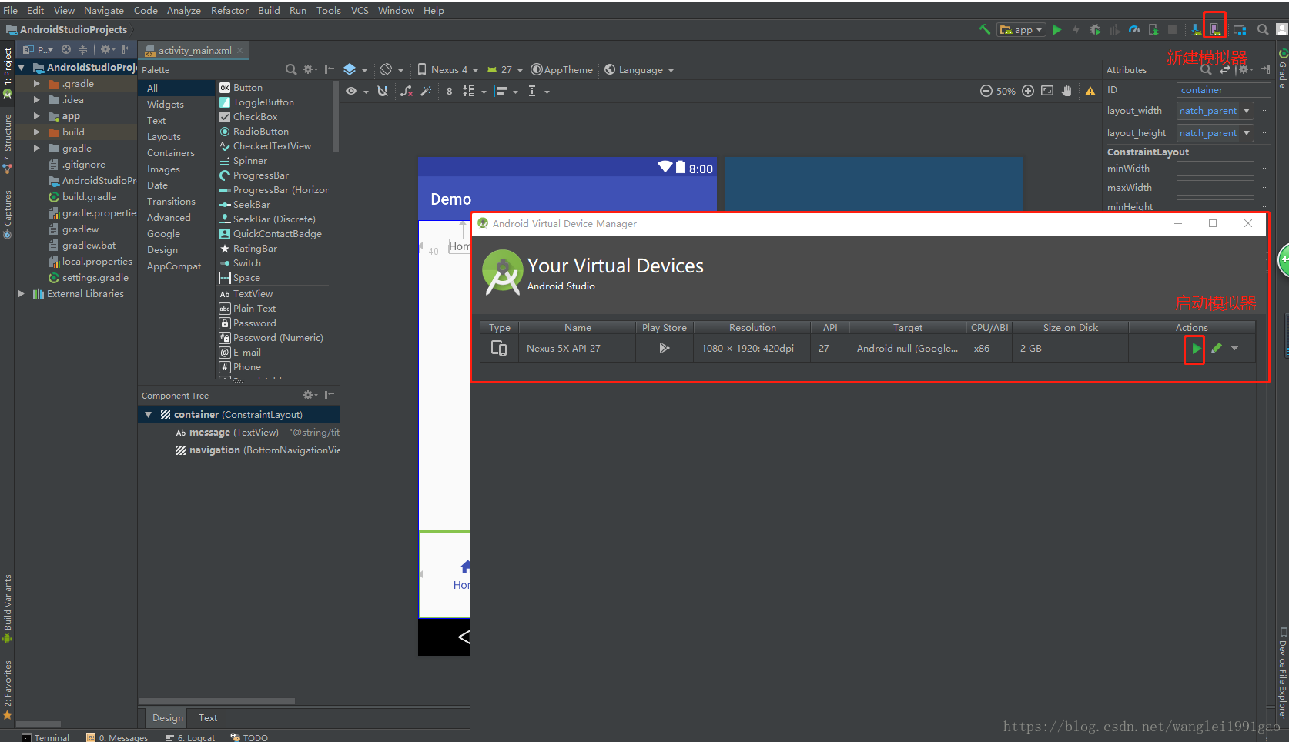1289x742 pixels.
Task: Switch to the Design editor tab
Action: (x=168, y=718)
